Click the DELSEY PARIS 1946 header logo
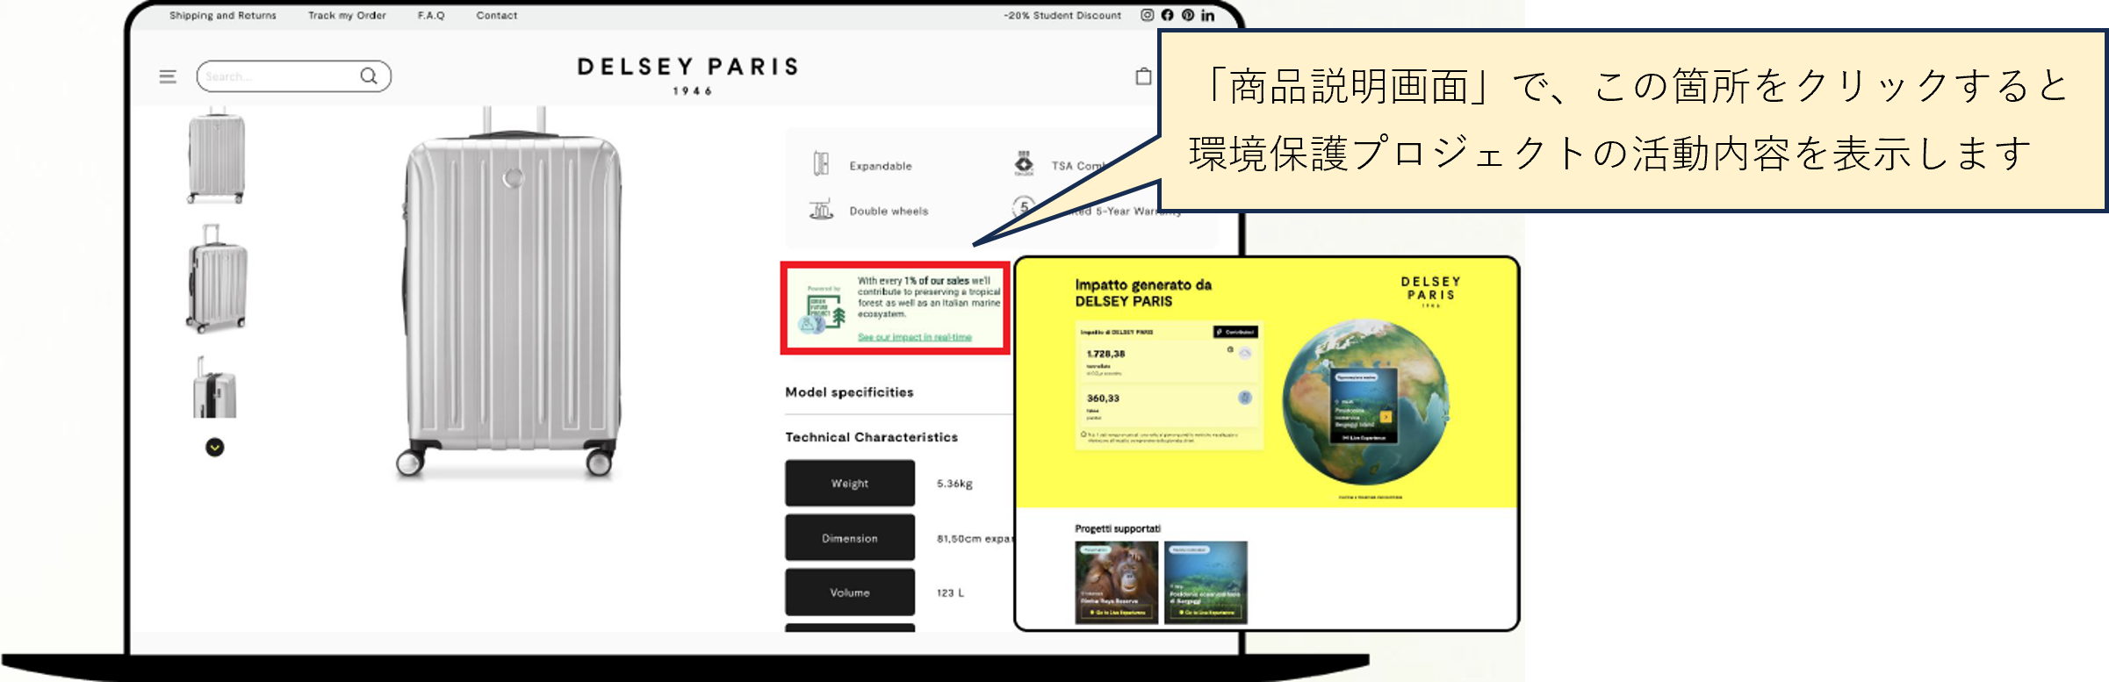The height and width of the screenshot is (682, 2109). coord(688,75)
